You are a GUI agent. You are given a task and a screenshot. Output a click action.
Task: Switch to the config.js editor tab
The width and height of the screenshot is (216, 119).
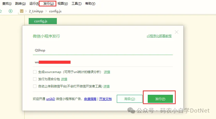coord(43,21)
